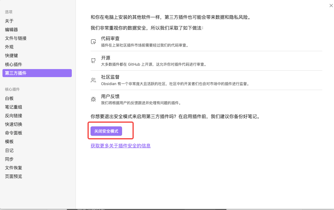Viewport: 334px width, 210px height.
Task: Select 命令面板 in the sidebar
Action: click(x=13, y=133)
